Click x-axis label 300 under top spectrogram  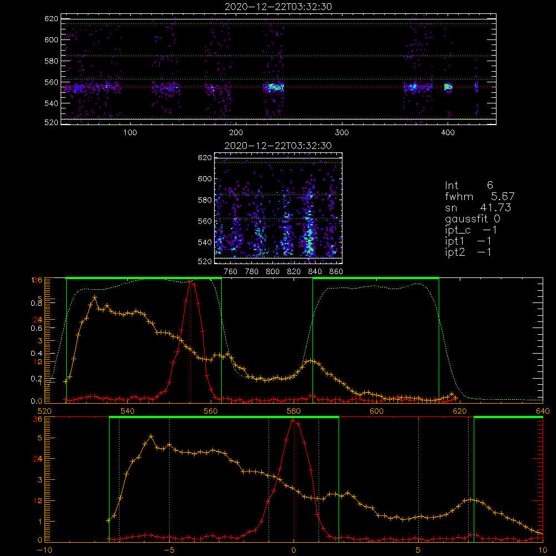(342, 133)
